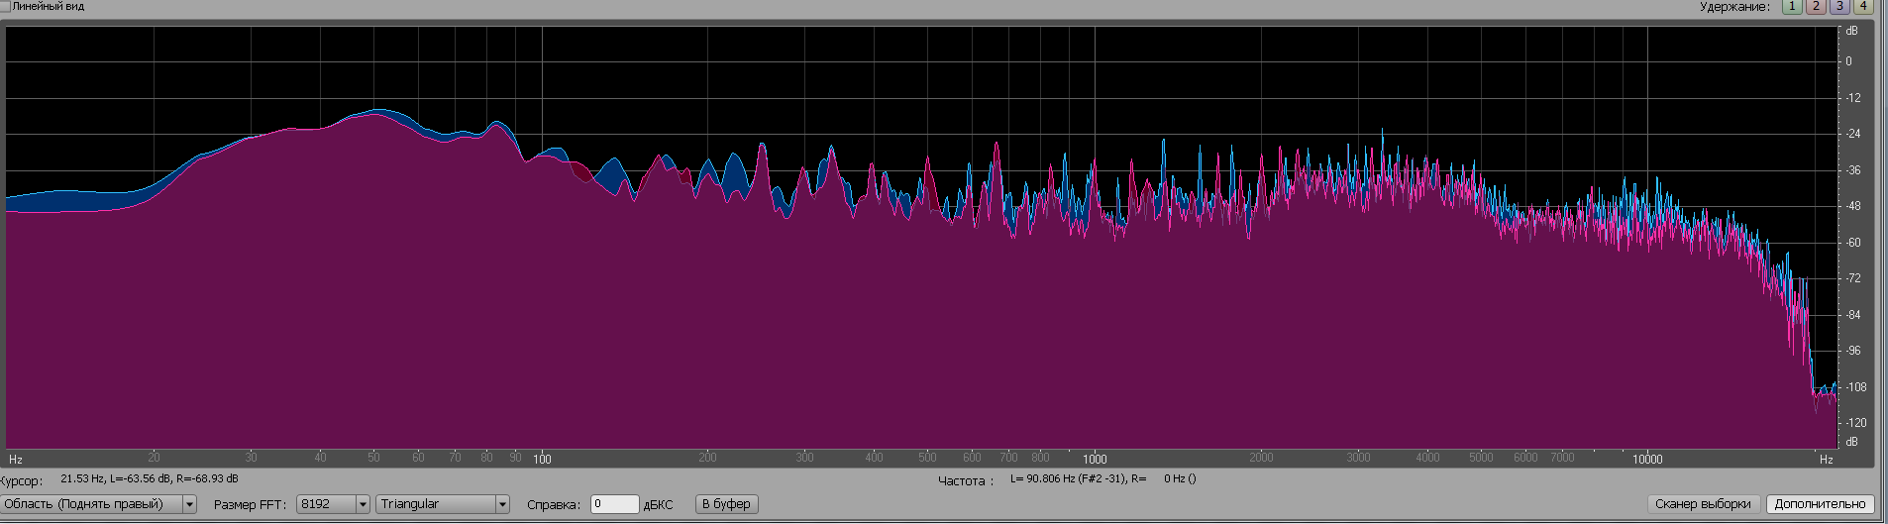Click the 0 dB mark on level scale
Screen dimensions: 1888x524
click(x=1848, y=61)
